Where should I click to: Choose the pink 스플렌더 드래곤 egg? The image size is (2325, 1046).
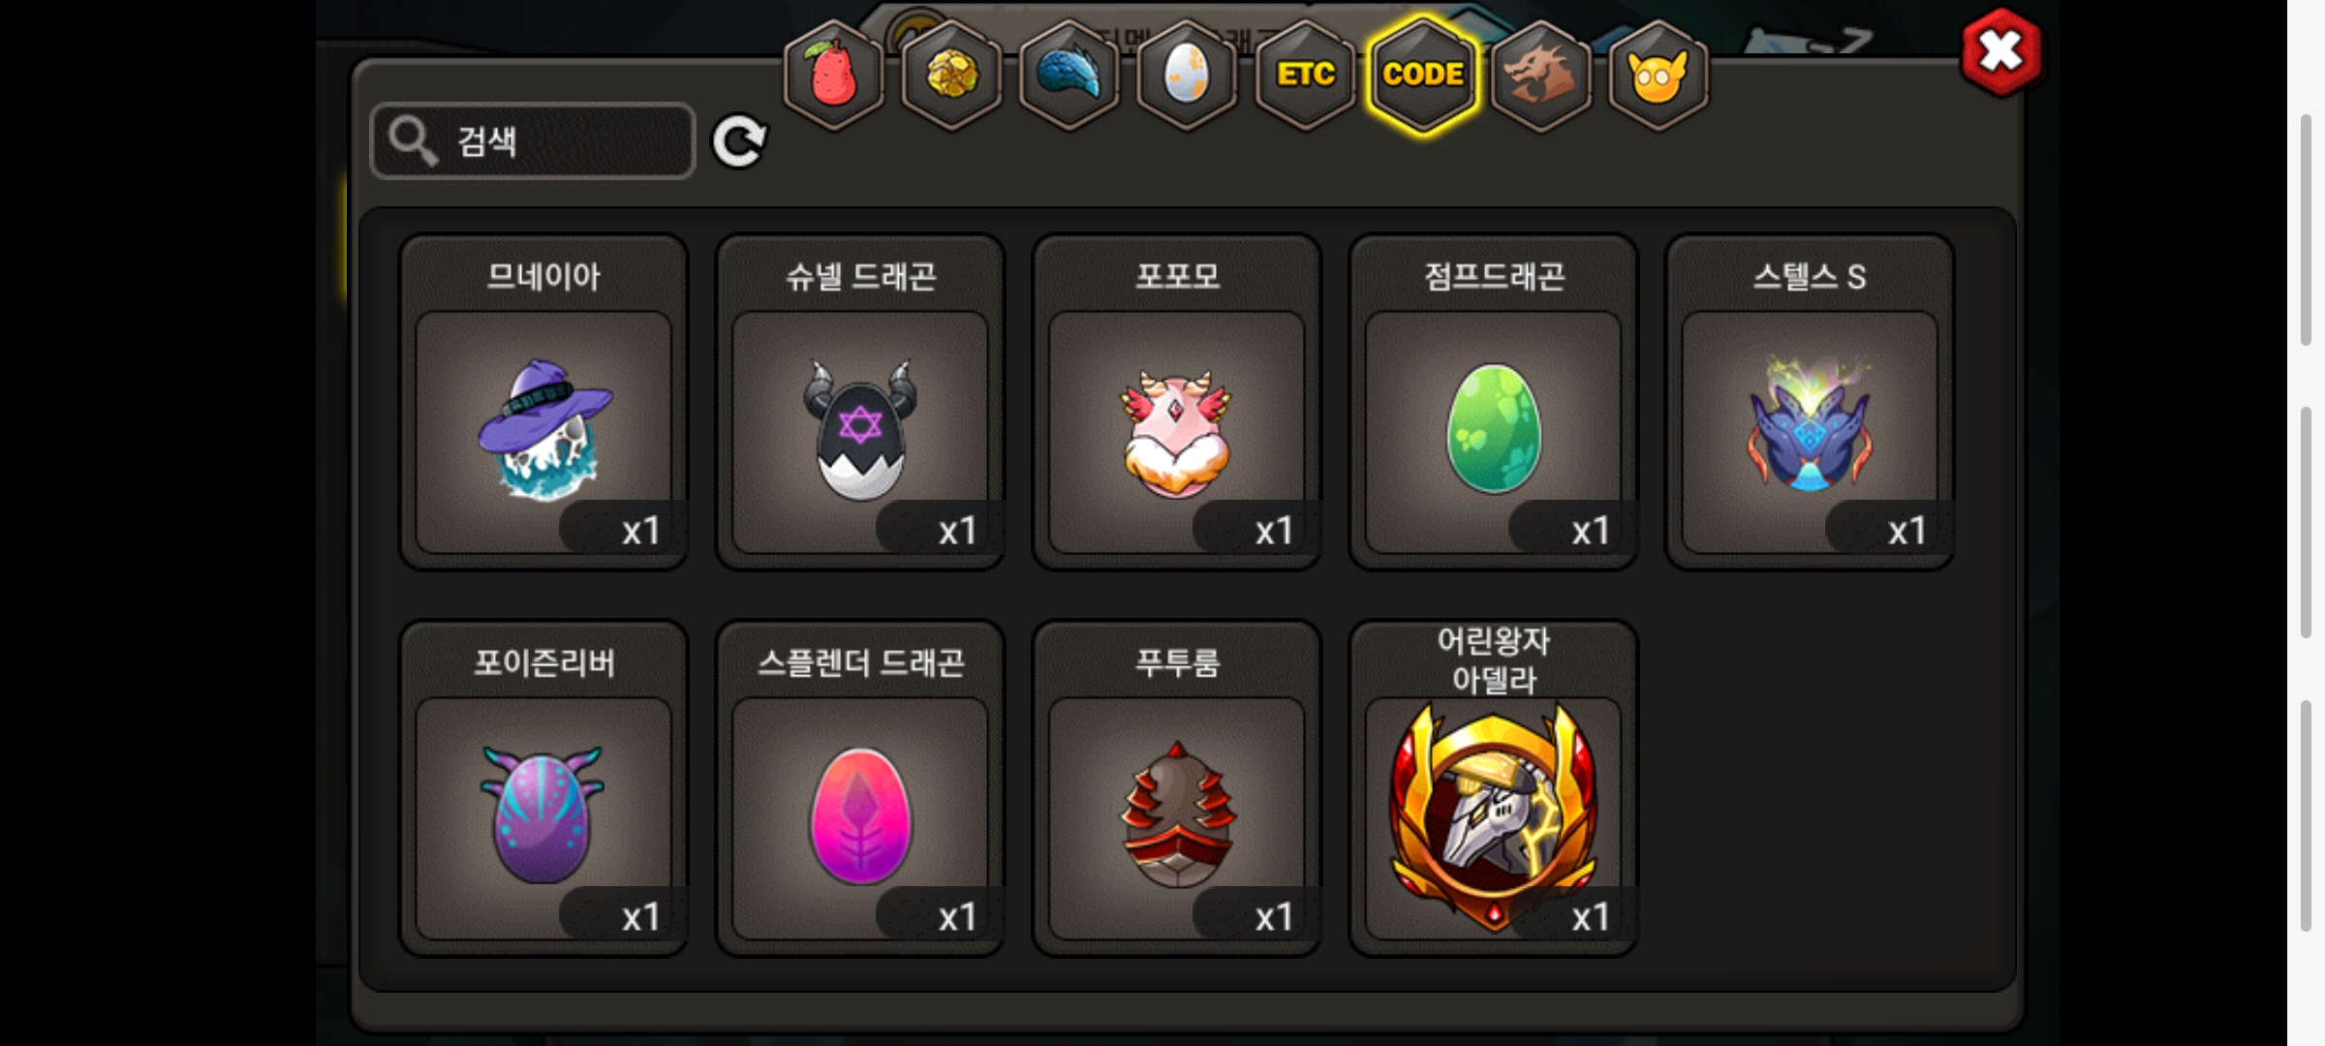860,788
